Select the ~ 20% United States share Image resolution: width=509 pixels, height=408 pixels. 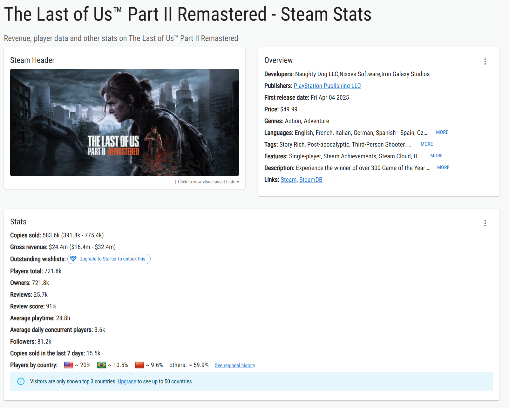point(83,365)
